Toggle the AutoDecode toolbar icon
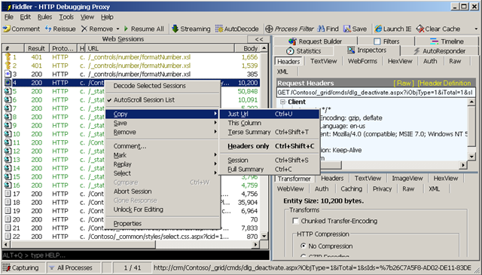The image size is (482, 275). (219, 29)
